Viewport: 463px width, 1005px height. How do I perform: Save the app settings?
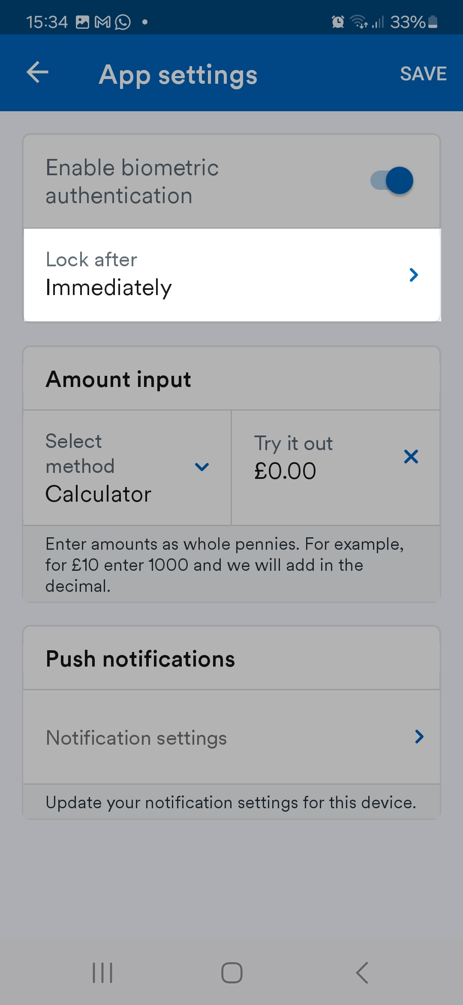[x=423, y=74]
